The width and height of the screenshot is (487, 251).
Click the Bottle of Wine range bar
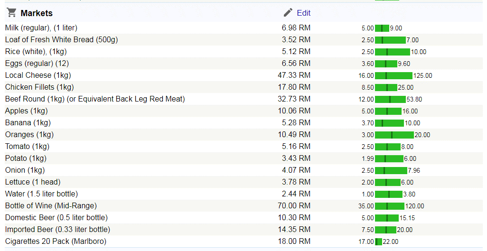(390, 206)
